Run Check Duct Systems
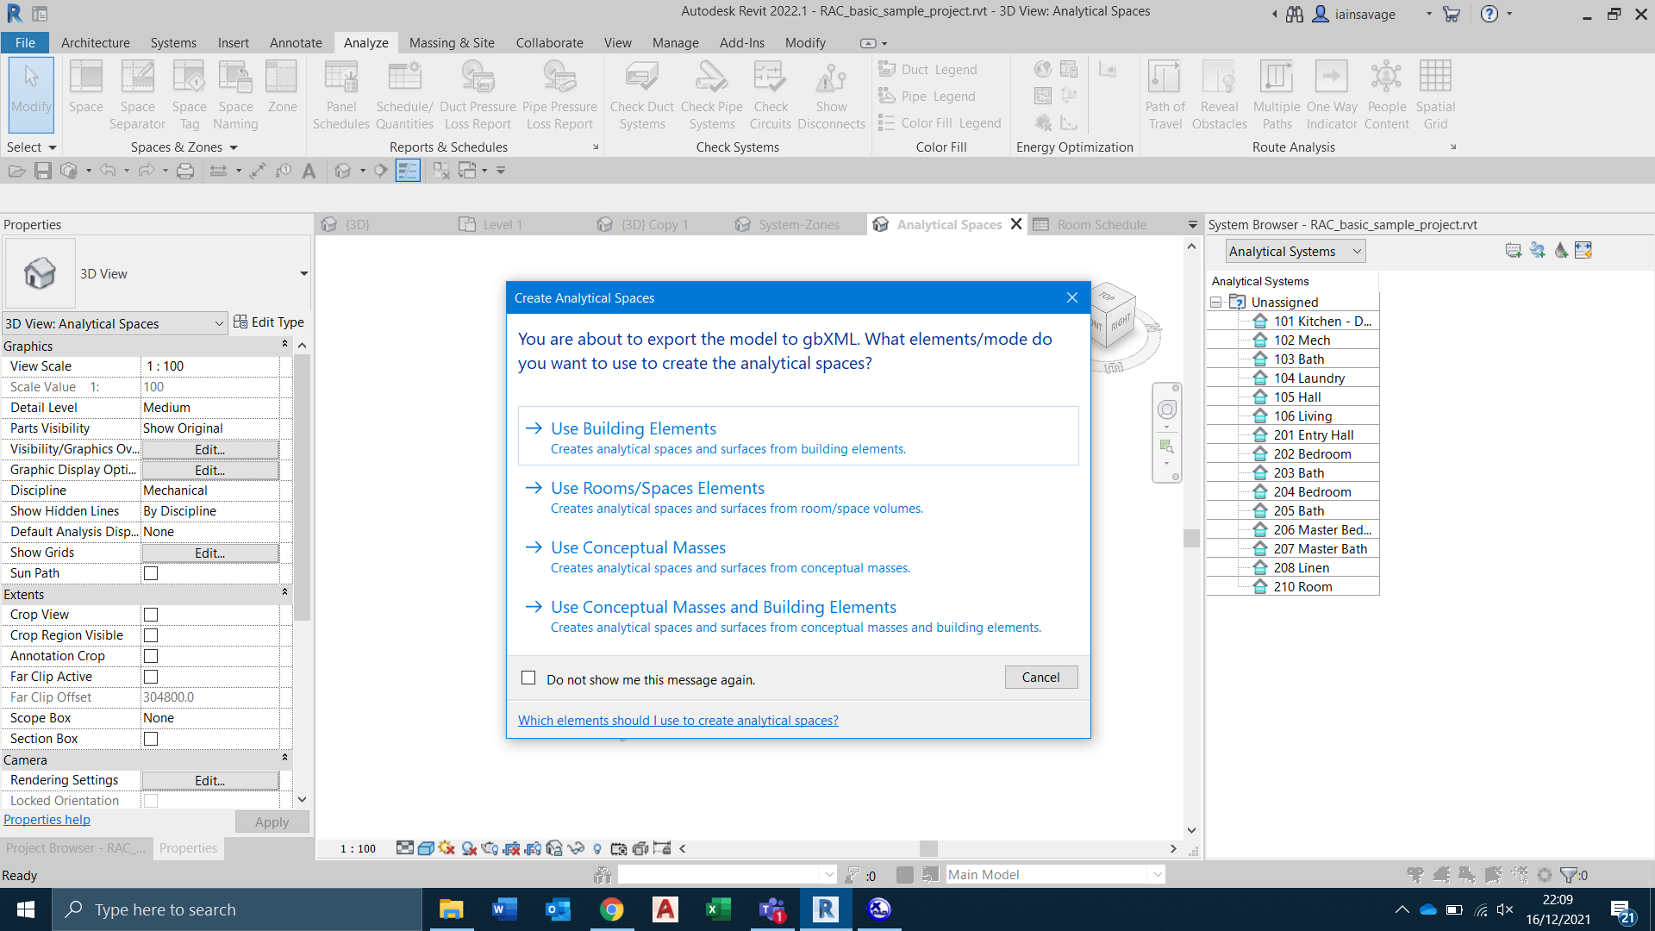1655x931 pixels. [x=641, y=95]
